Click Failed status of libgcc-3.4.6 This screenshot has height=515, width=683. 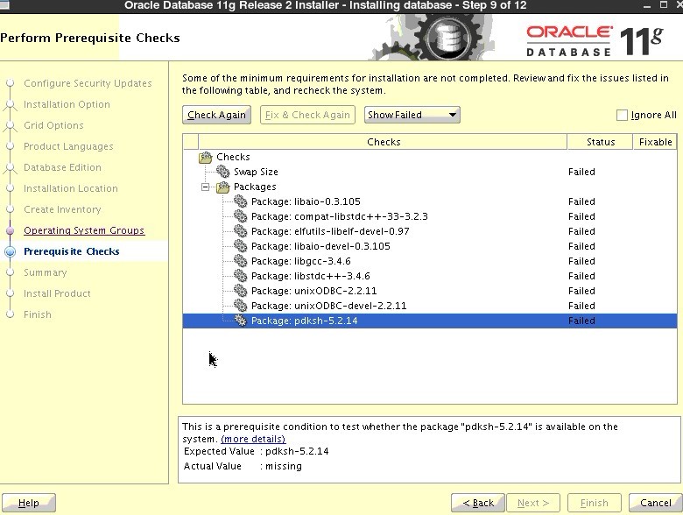tap(581, 261)
